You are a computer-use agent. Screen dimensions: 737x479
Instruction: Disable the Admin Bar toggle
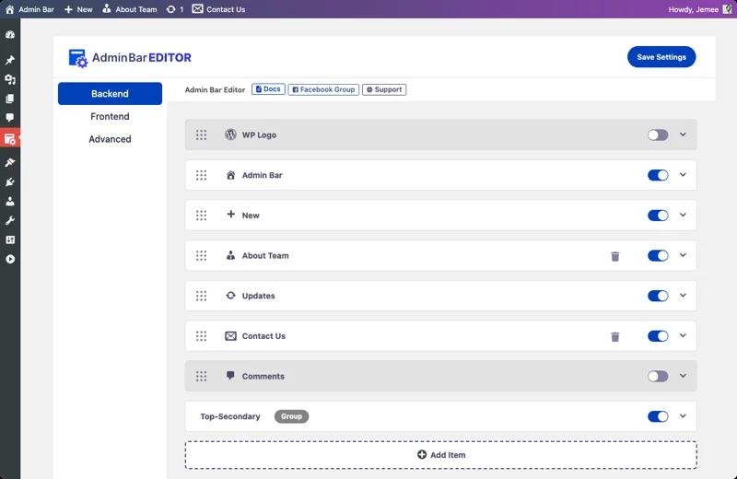(657, 175)
